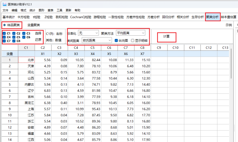Toggle the C5 column checkbox
The height and width of the screenshot is (142, 238).
[14, 37]
